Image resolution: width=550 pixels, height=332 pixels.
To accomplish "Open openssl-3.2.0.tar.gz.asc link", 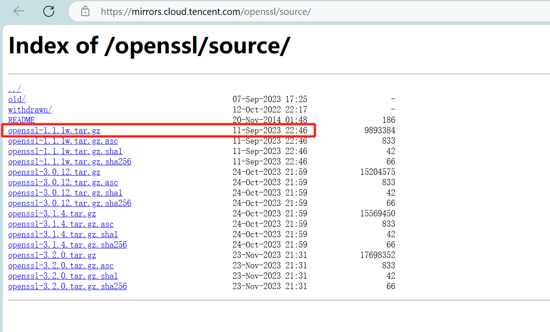I will (x=61, y=266).
